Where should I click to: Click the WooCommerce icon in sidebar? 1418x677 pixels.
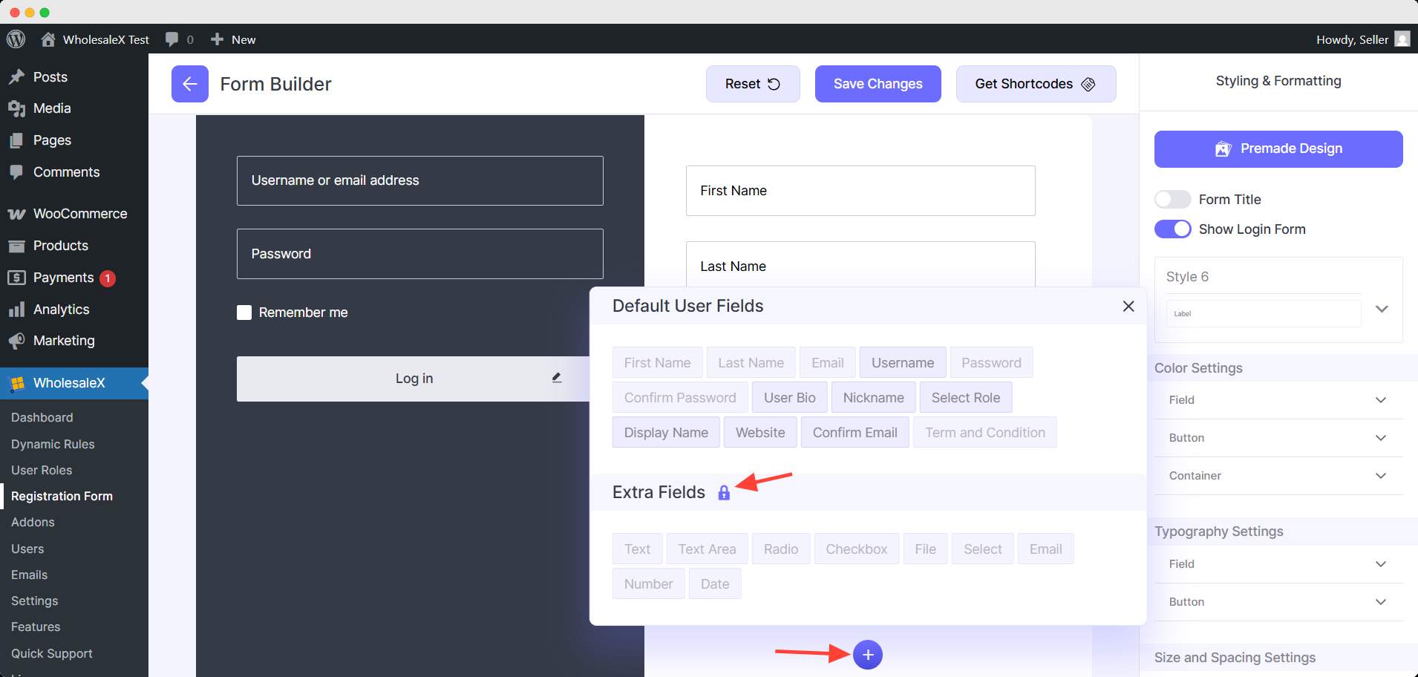point(16,214)
